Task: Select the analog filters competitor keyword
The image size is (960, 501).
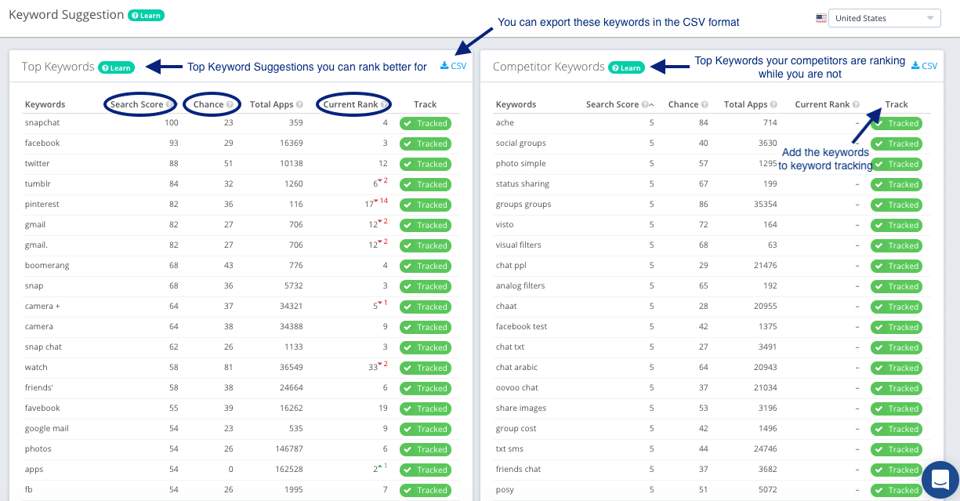Action: (520, 286)
